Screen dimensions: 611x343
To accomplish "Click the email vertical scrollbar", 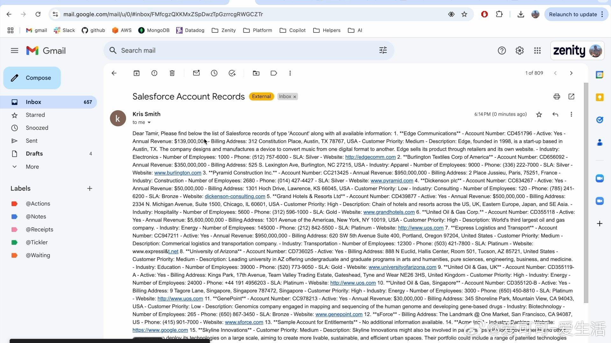I will (586, 192).
